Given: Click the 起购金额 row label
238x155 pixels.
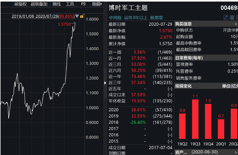Looking at the screenshot, I should (185, 37).
